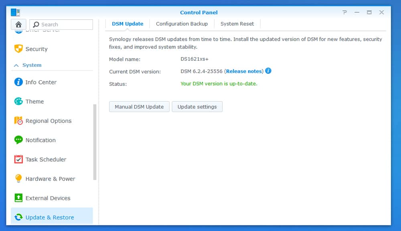401x231 pixels.
Task: Switch to the DSM Update tab
Action: click(x=128, y=24)
